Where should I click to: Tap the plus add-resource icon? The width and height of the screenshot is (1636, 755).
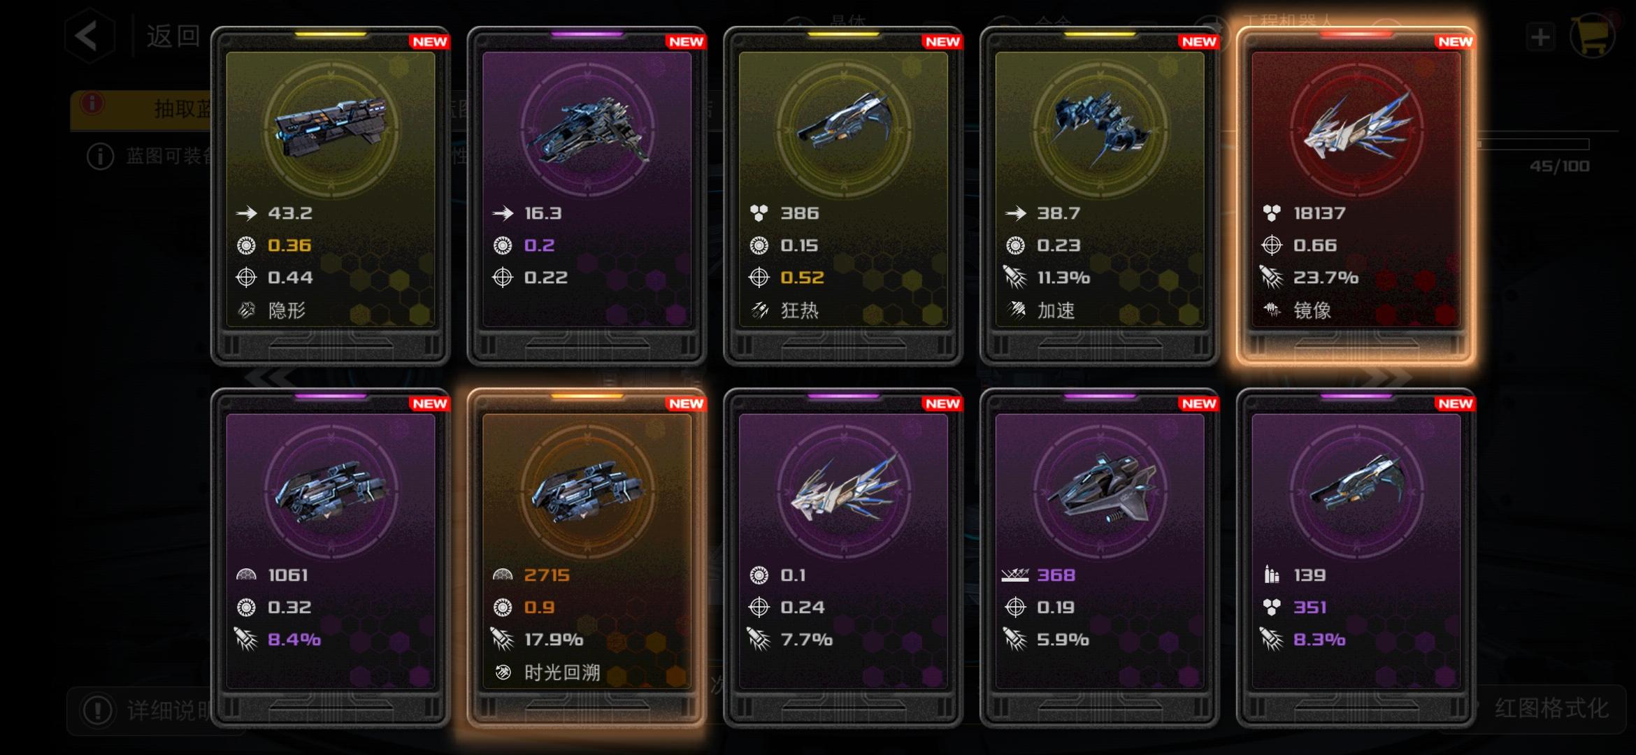1540,37
